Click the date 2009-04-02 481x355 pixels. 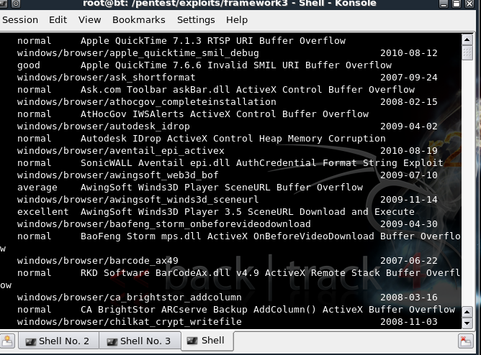coord(409,126)
